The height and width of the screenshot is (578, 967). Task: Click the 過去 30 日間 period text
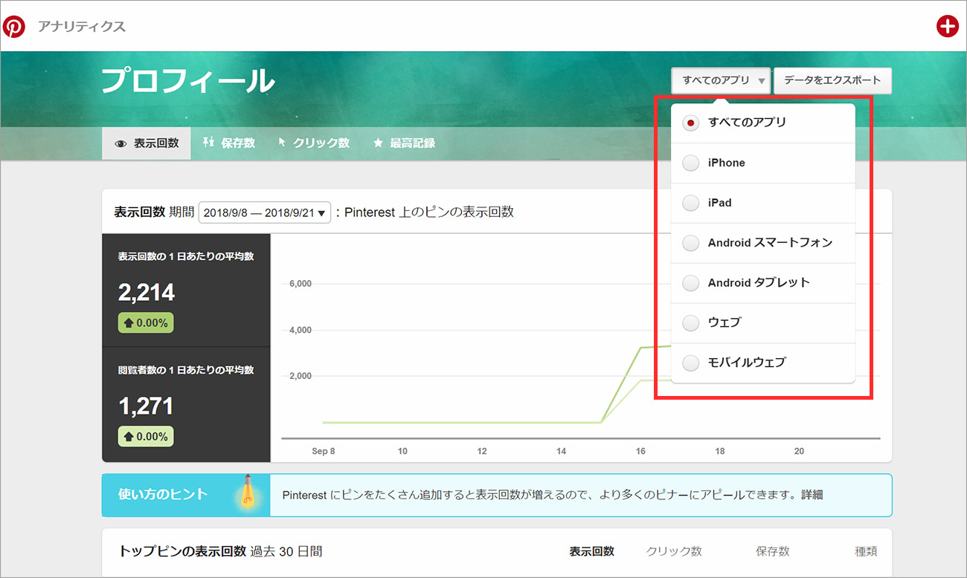[286, 551]
